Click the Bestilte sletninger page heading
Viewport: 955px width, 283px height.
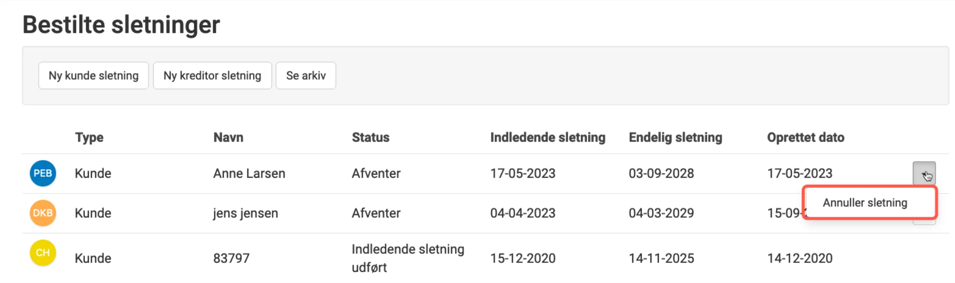coord(121,25)
